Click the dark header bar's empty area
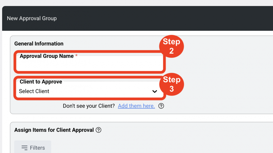The height and width of the screenshot is (153, 273). pos(164,18)
